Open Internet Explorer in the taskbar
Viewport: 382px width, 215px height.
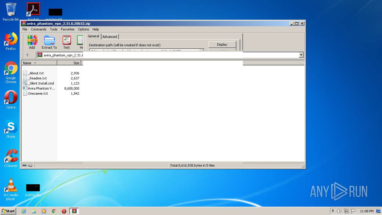coord(24,211)
